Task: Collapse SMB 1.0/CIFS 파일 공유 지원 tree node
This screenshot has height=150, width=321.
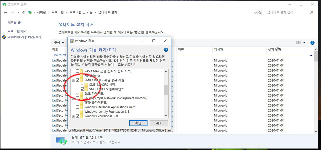Action: (x=73, y=80)
